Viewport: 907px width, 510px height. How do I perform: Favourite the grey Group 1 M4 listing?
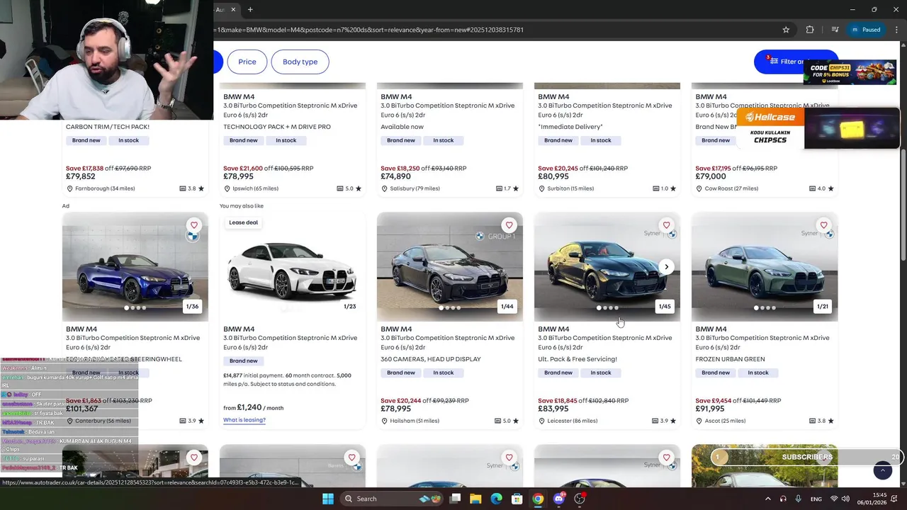(x=509, y=225)
